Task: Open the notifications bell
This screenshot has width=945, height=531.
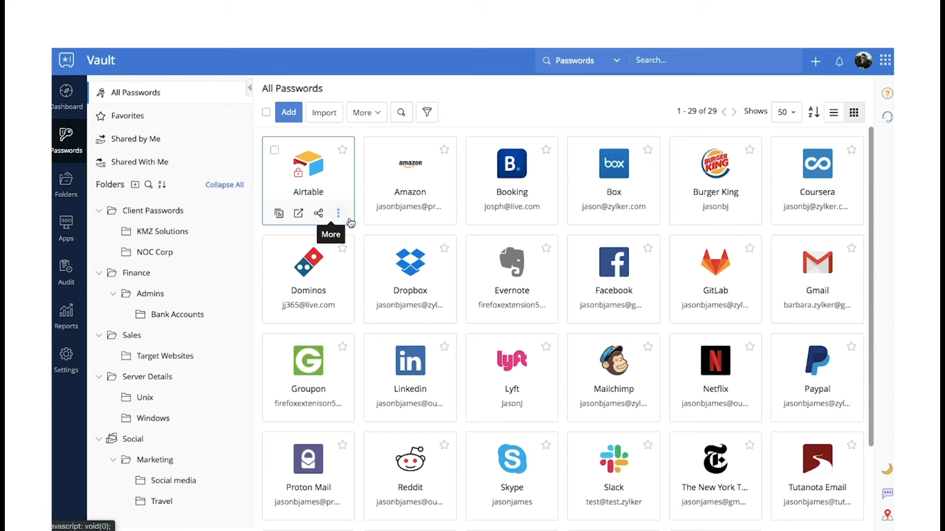Action: (x=839, y=62)
